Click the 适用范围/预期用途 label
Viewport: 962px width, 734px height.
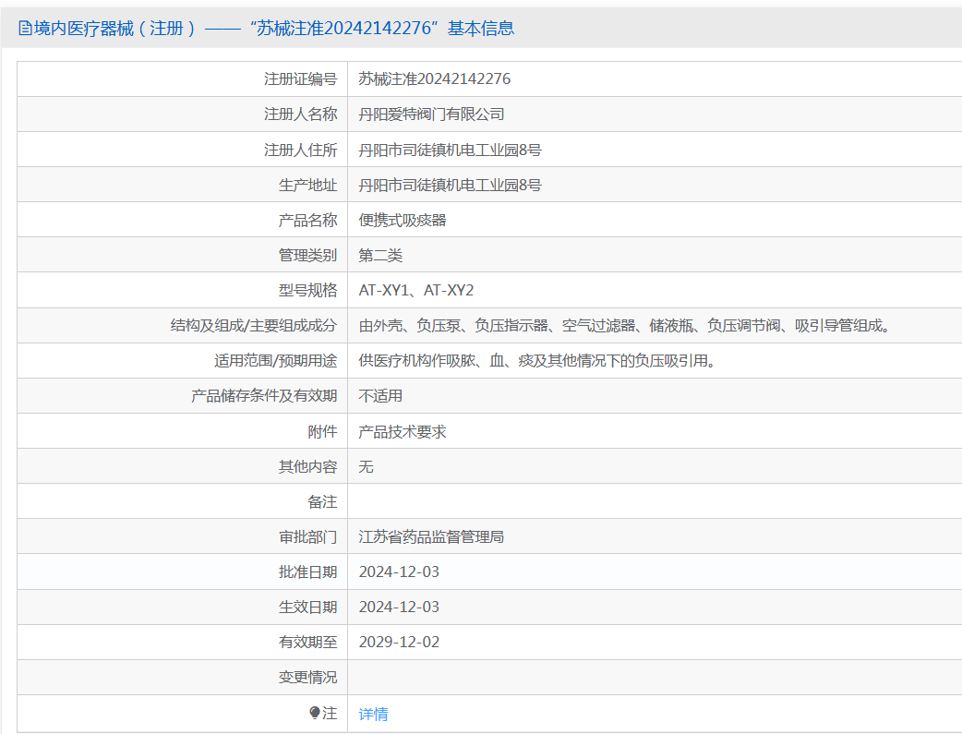click(276, 360)
